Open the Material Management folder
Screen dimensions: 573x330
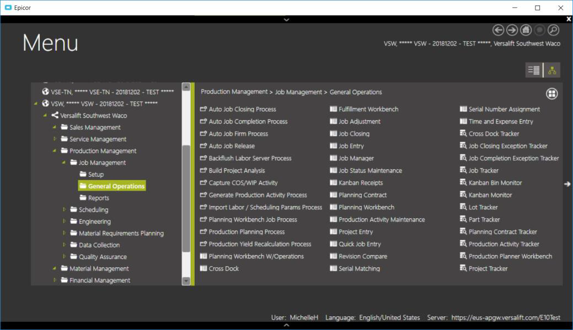95,269
